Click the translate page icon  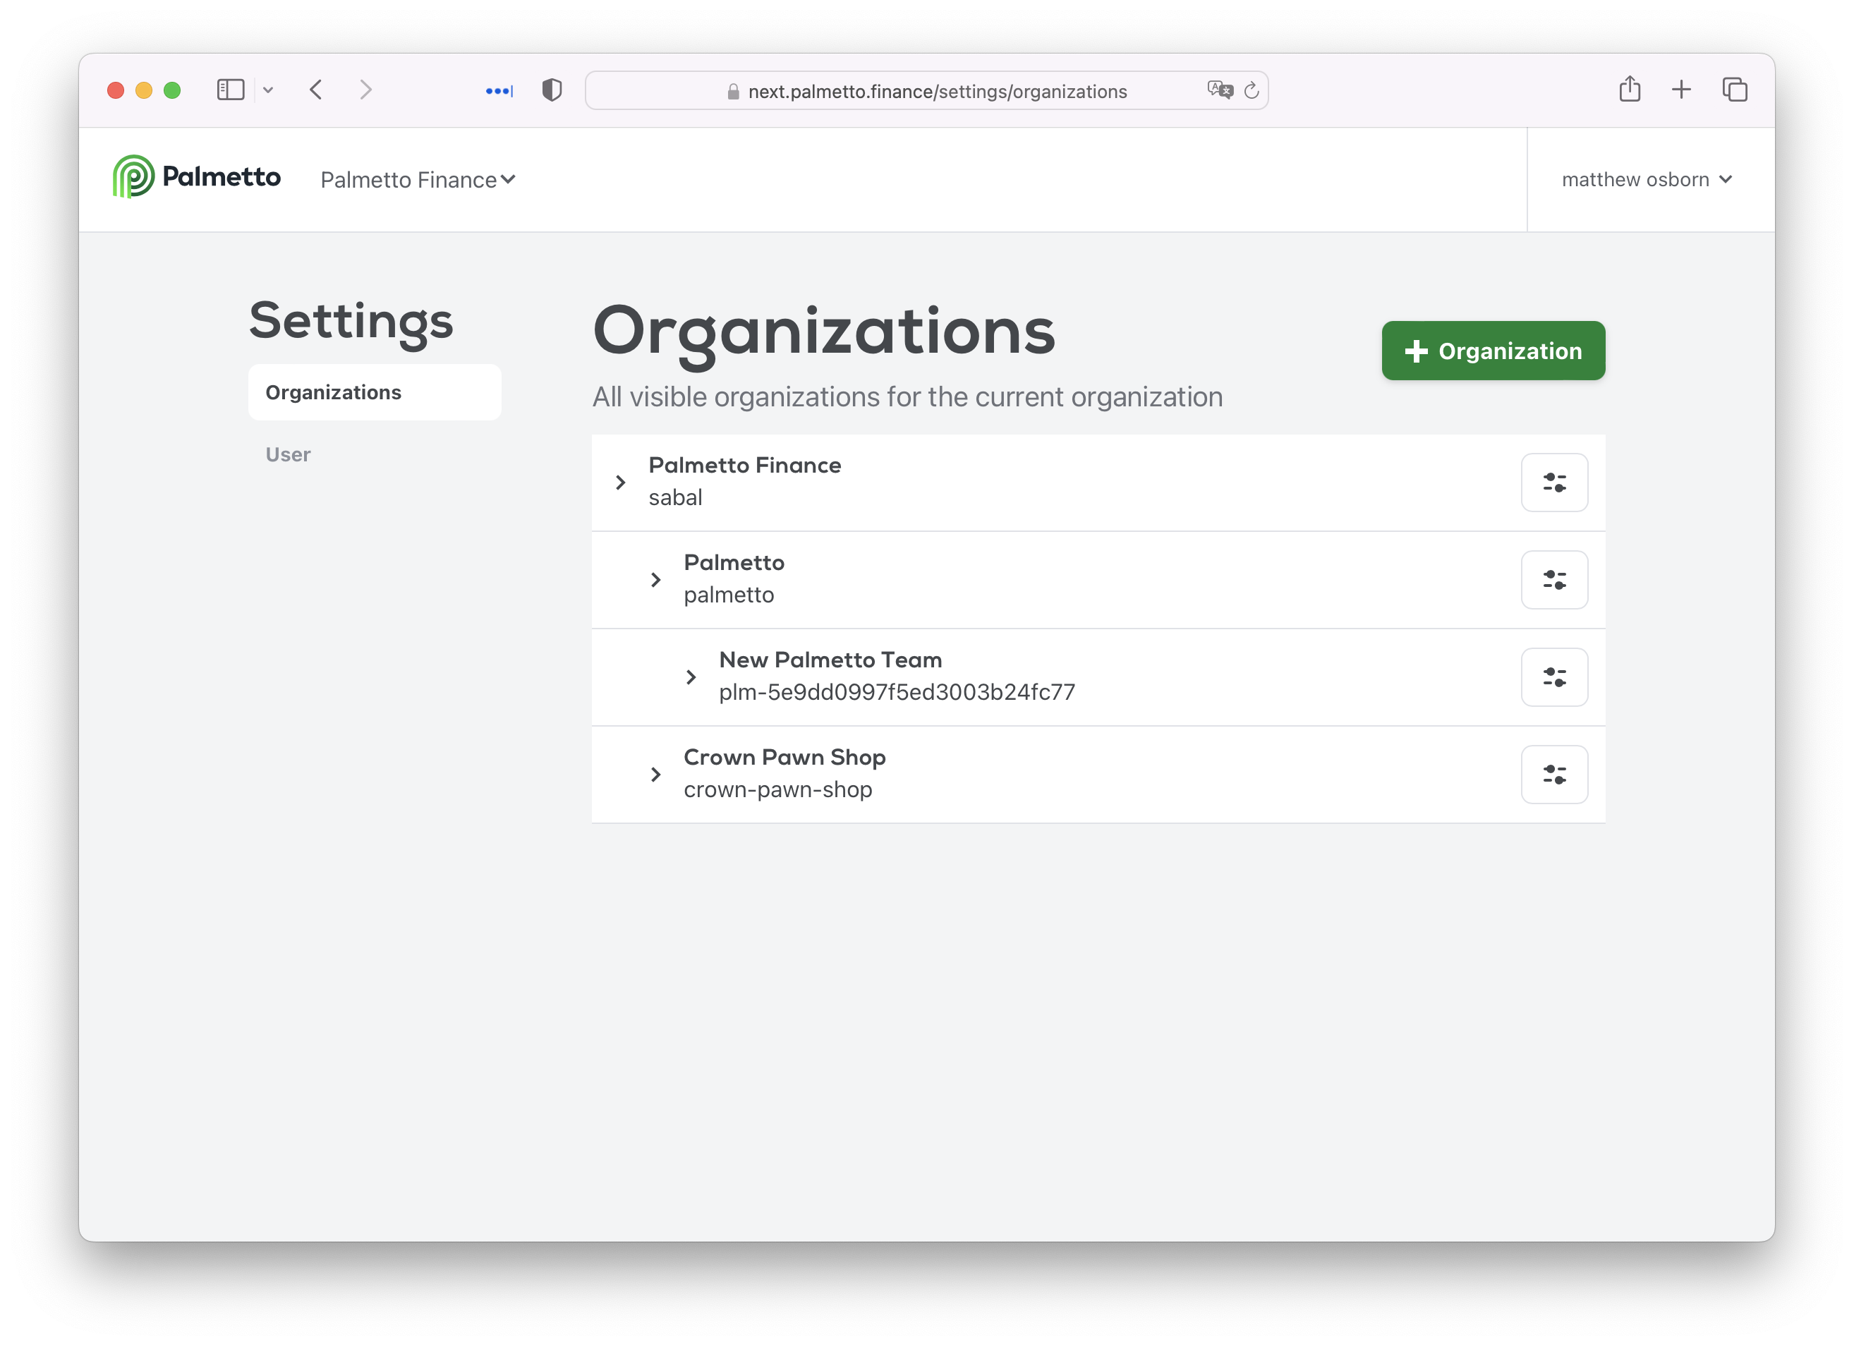pyautogui.click(x=1220, y=90)
